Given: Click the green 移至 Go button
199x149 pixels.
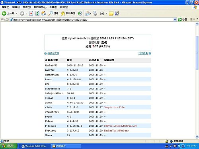Looking at the screenshot, I should tap(183, 19).
